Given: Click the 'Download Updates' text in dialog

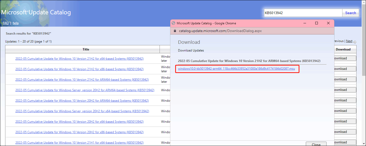Looking at the screenshot, I should pos(191,50).
